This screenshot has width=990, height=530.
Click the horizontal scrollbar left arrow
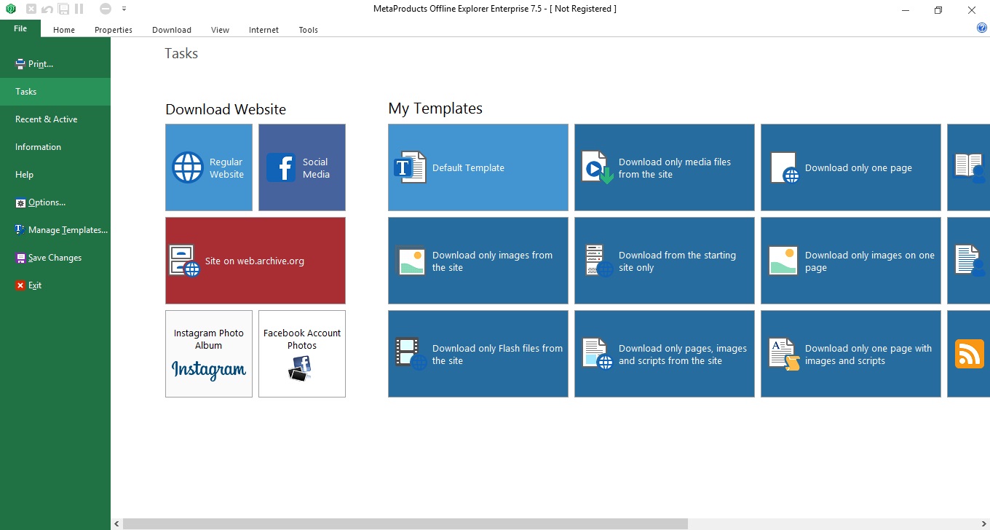pos(117,523)
